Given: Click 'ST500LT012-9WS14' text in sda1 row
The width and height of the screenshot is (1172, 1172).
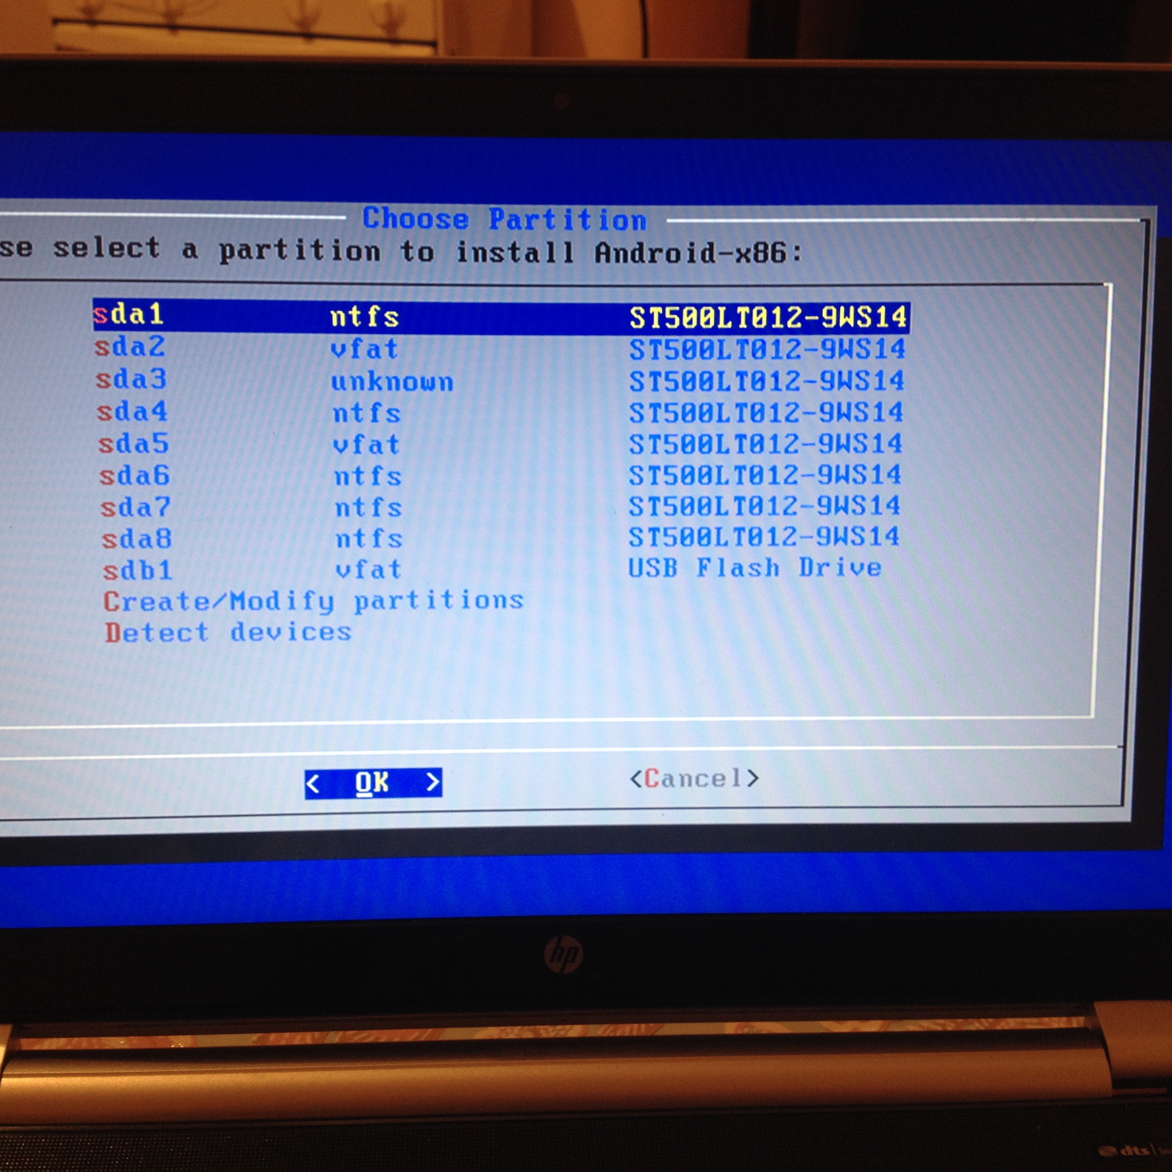Looking at the screenshot, I should coord(768,317).
